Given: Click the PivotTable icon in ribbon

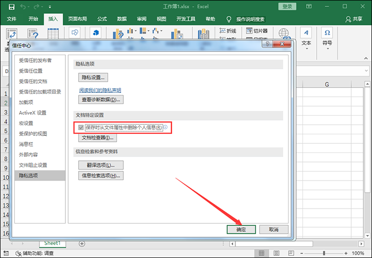Looking at the screenshot, I should 11,34.
